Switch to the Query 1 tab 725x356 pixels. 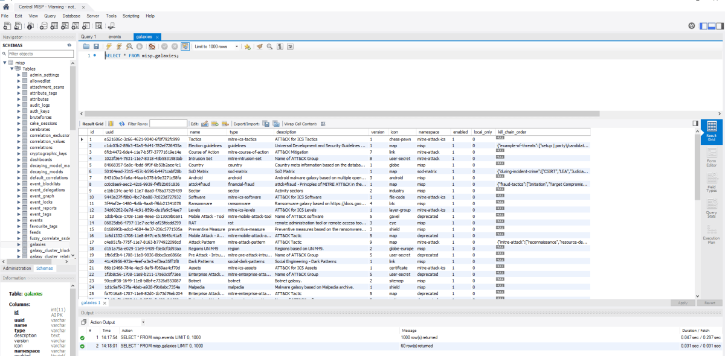(x=88, y=36)
